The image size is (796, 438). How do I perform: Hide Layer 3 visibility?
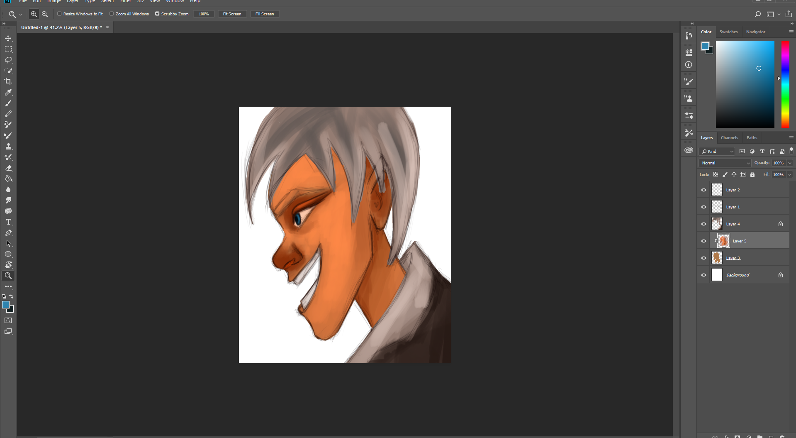tap(703, 258)
